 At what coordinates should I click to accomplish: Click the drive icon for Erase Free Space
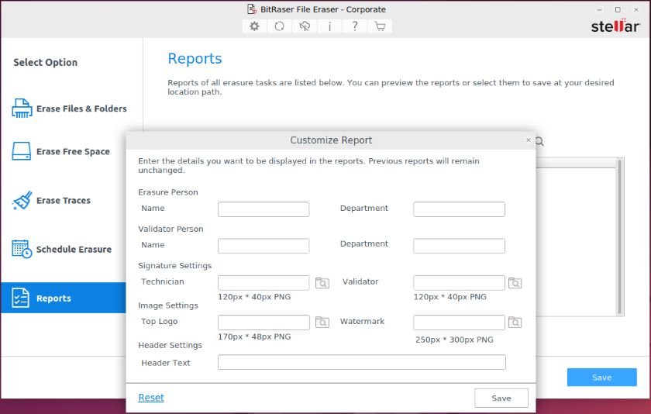point(21,151)
